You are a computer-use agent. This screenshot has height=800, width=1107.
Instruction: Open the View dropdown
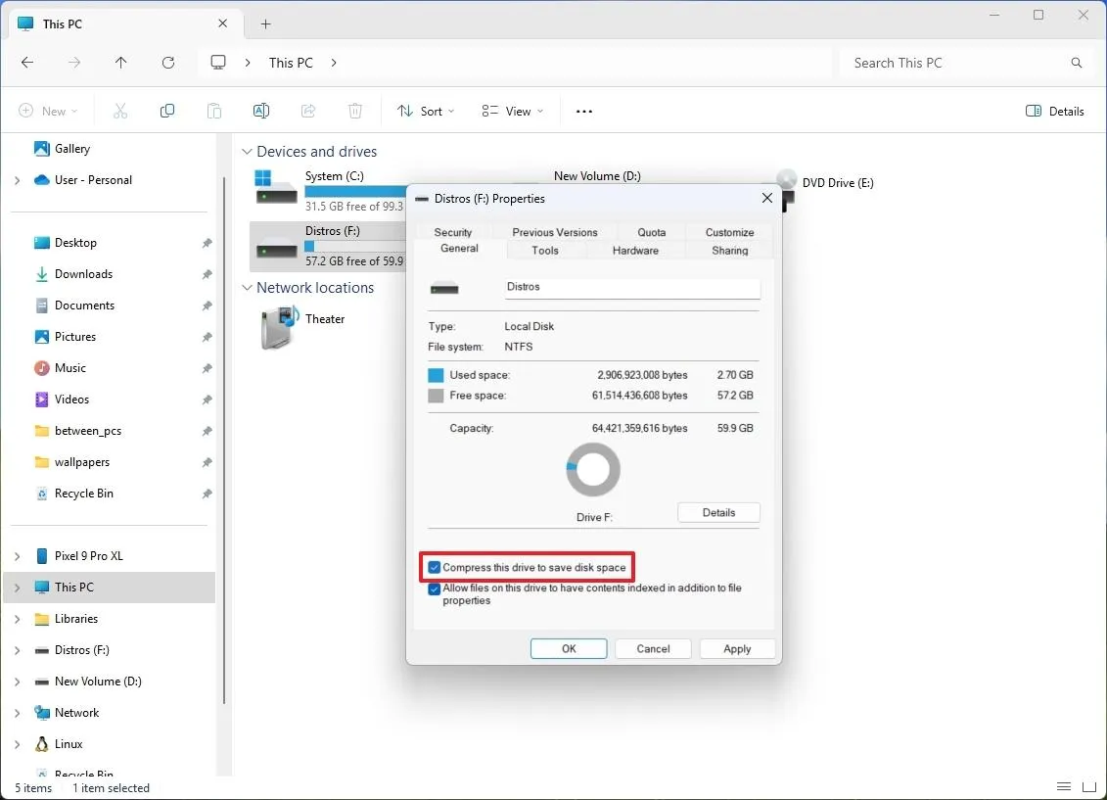click(513, 111)
